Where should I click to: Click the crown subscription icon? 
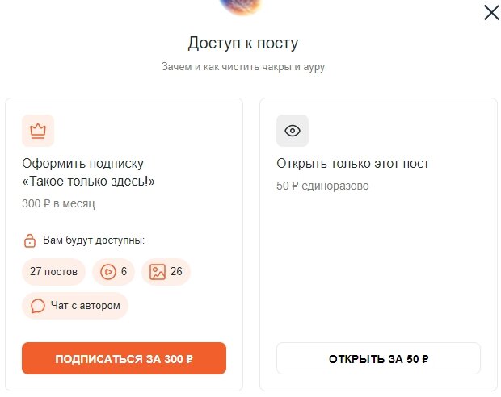click(x=38, y=131)
